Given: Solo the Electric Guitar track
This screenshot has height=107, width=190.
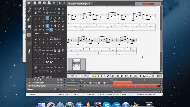Looking at the screenshot, I should [58, 86].
